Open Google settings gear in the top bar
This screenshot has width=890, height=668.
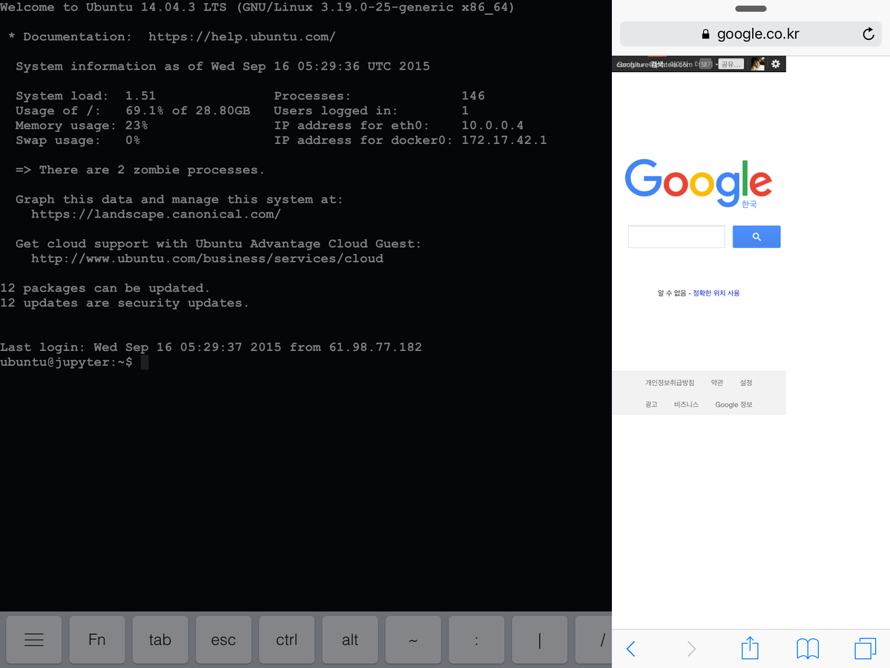point(776,65)
